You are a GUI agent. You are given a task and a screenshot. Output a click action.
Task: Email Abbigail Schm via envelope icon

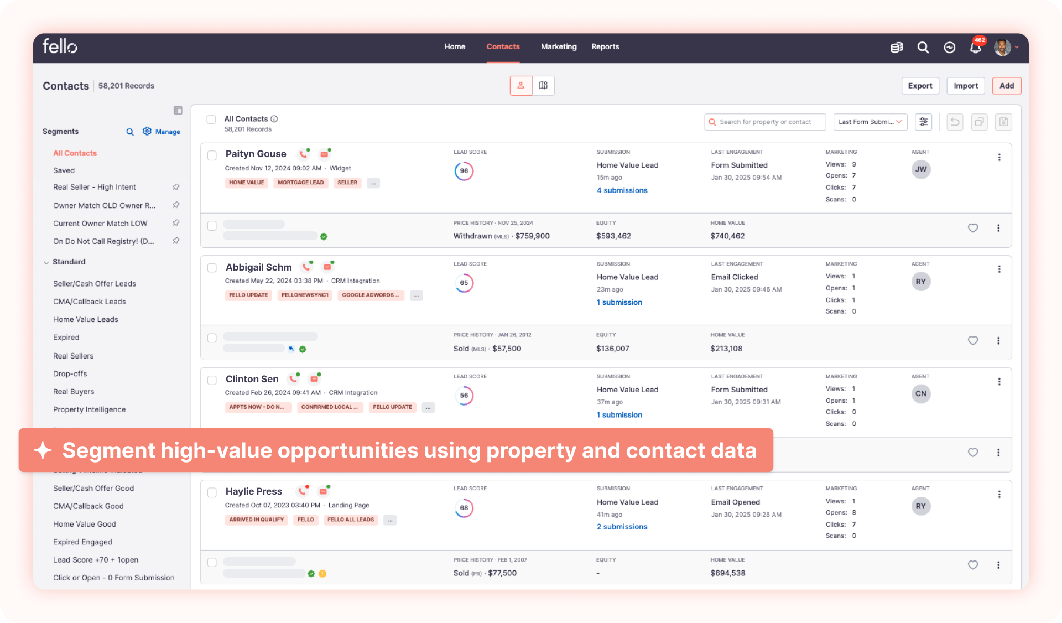(x=327, y=267)
